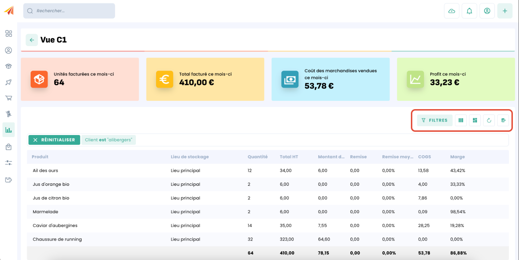Viewport: 519px width, 260px height.
Task: Click the 323,00 Total HT value
Action: click(287, 239)
